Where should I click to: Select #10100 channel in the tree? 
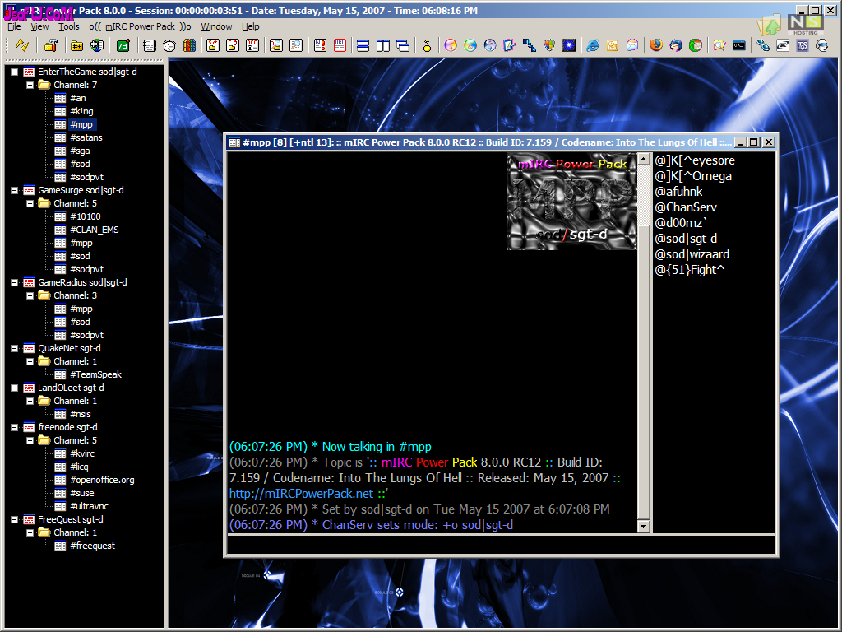(x=86, y=216)
